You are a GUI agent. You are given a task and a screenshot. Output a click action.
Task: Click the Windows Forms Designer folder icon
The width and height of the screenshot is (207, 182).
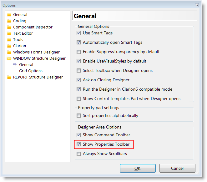tap(9, 52)
